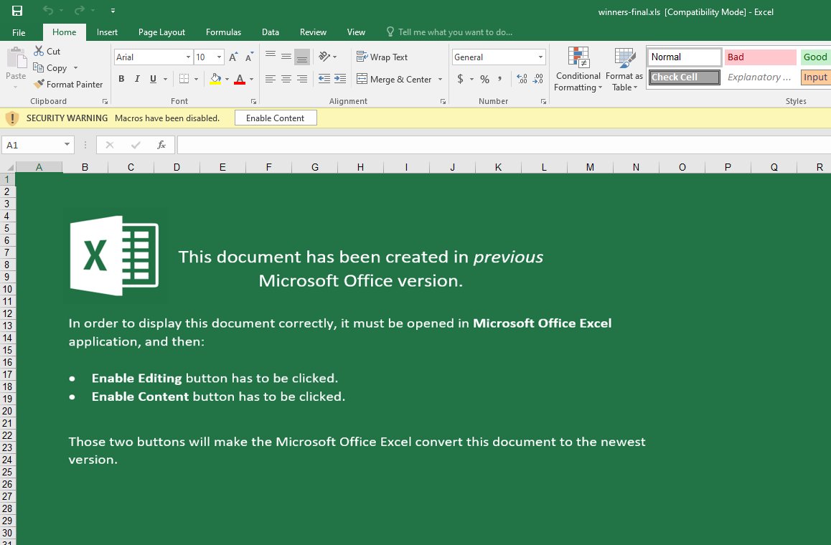Switch to the Review tab

[x=313, y=32]
